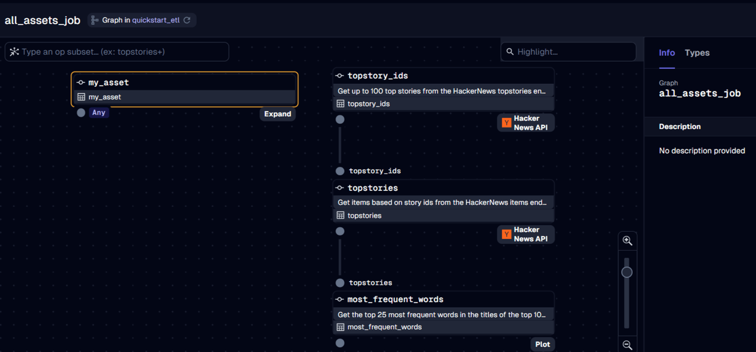Switch to the Types tab
756x352 pixels.
[x=697, y=53]
